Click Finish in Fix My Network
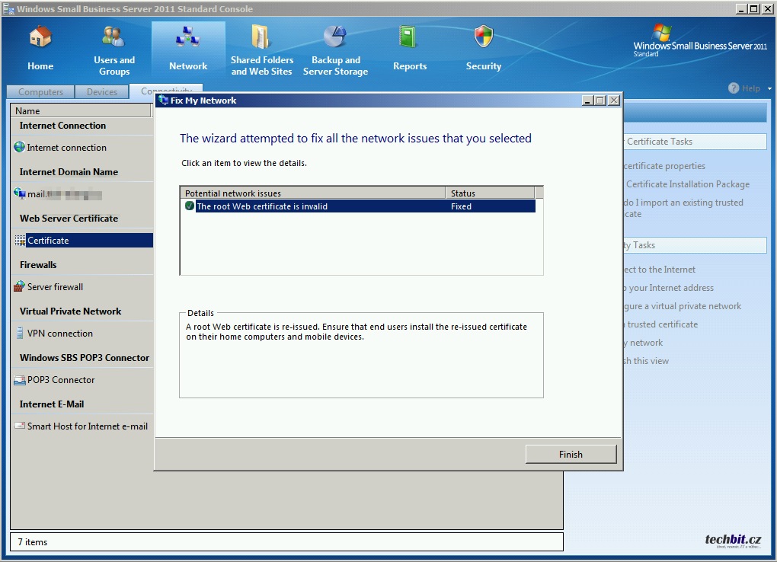 pos(571,455)
